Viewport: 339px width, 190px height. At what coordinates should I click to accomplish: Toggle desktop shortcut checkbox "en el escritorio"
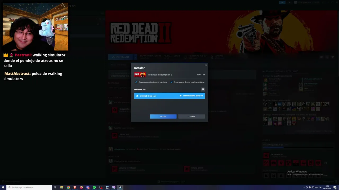(x=136, y=82)
